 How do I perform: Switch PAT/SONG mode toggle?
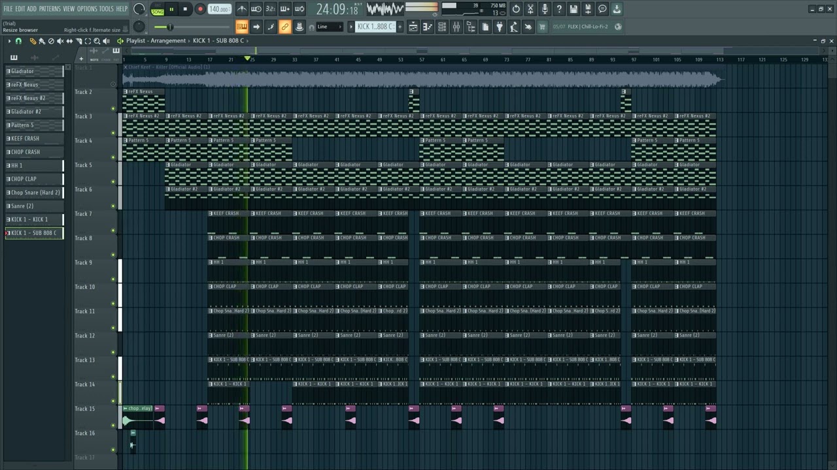coord(158,10)
